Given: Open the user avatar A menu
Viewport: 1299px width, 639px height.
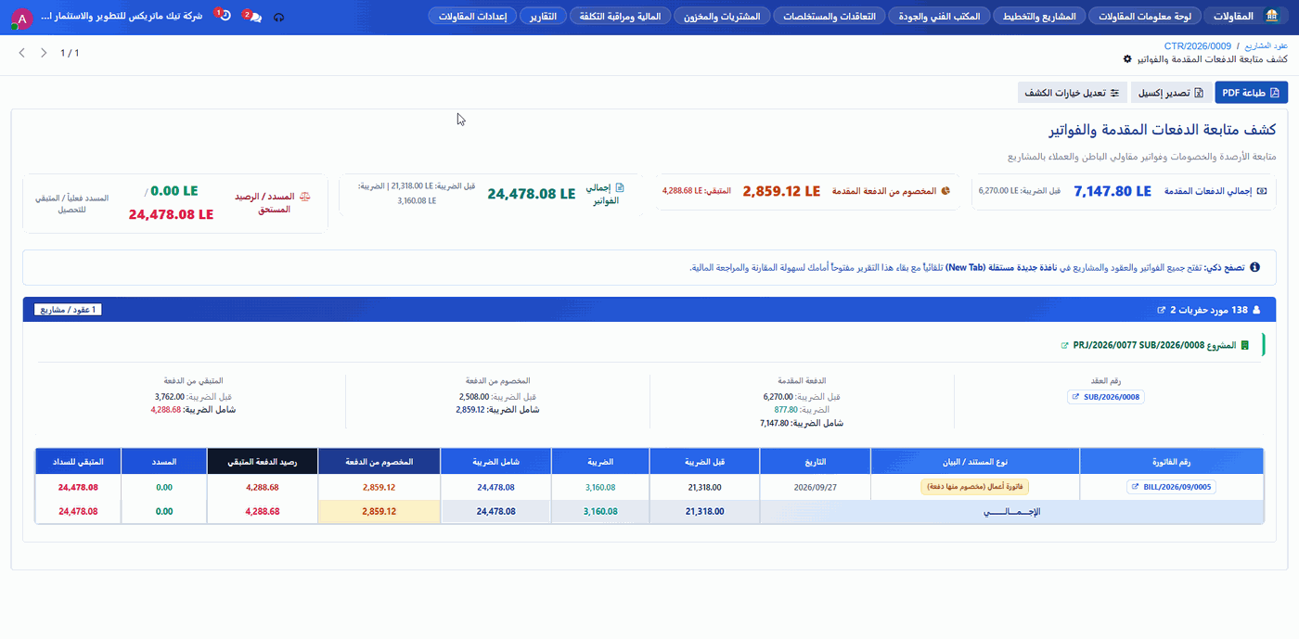Looking at the screenshot, I should [20, 18].
